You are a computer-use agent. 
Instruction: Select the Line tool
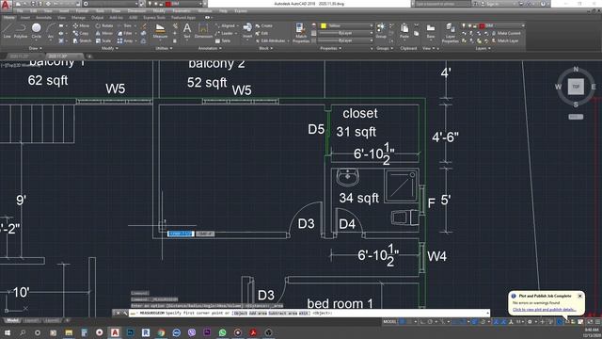[7, 30]
